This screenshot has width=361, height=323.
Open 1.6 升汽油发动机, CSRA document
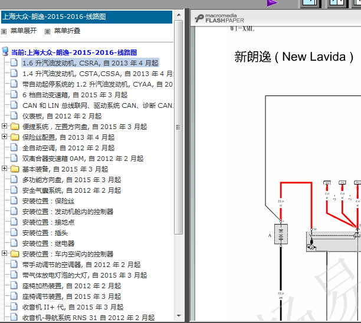tap(90, 63)
